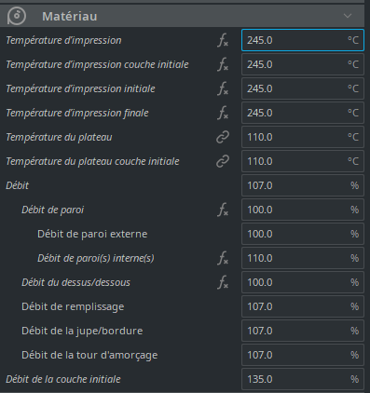Collapse the Matériau section chevron
370x393 pixels.
pyautogui.click(x=348, y=16)
